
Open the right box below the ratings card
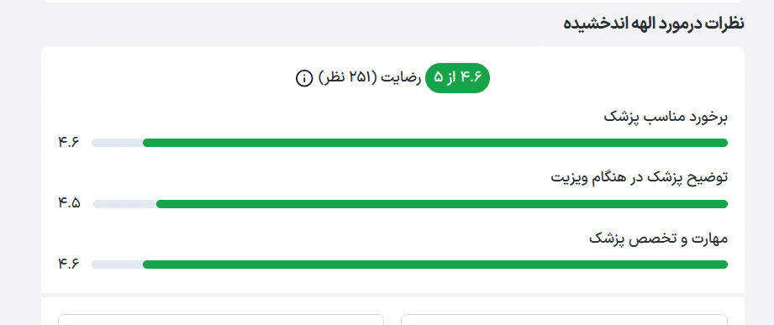click(564, 320)
